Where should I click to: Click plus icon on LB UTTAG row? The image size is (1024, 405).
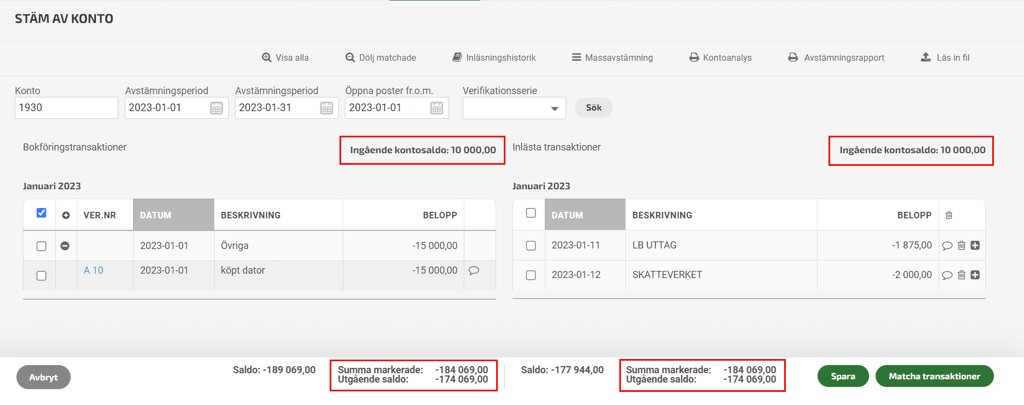[x=975, y=245]
